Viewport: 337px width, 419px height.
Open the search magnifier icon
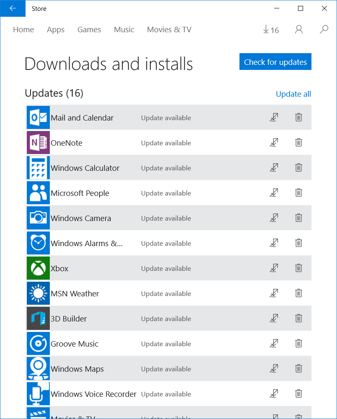click(x=324, y=29)
